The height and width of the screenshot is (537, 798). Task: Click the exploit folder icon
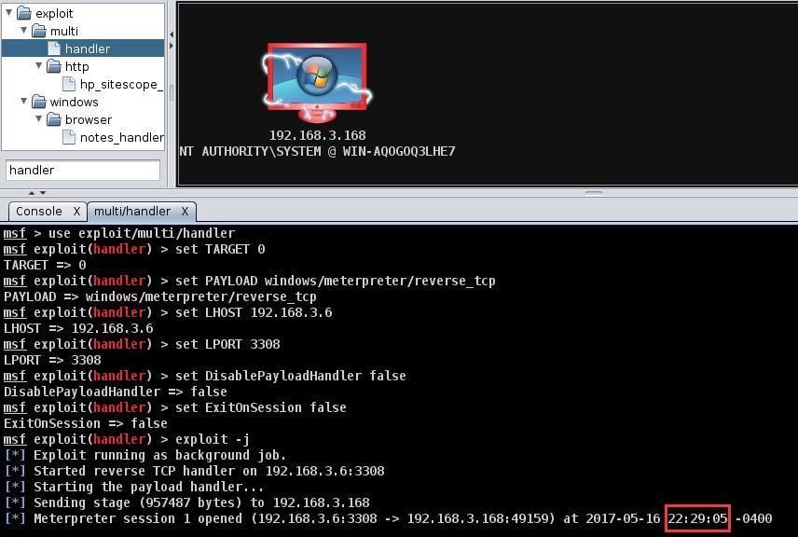pyautogui.click(x=24, y=13)
